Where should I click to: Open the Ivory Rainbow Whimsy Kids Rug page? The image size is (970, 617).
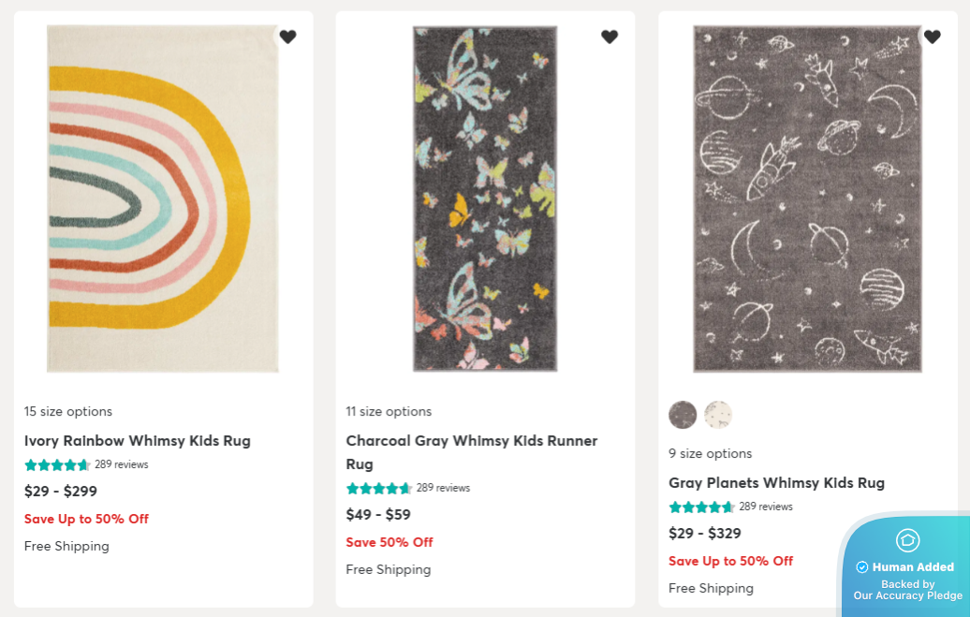[x=138, y=441]
